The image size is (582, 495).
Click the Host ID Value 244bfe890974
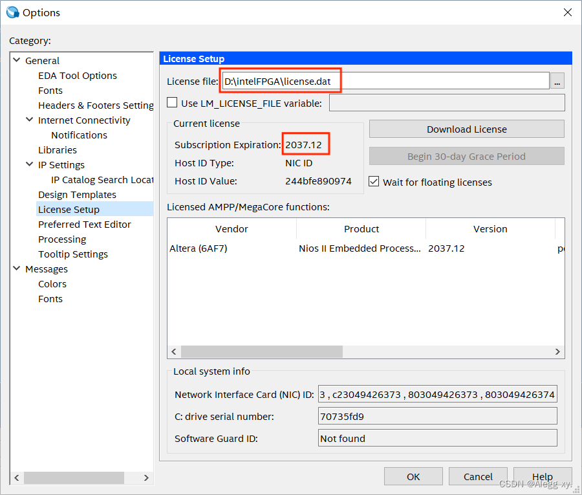pos(318,181)
